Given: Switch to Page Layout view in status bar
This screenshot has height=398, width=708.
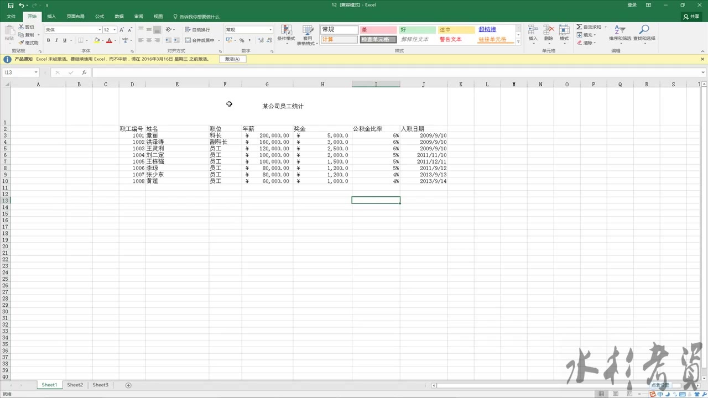Looking at the screenshot, I should point(615,394).
